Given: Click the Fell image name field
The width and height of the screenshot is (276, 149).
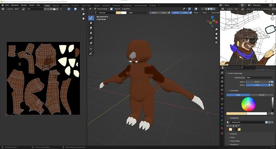Looking at the screenshot, I should point(35,9).
